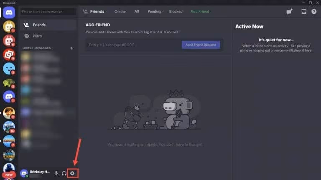Open the Studio server icon
This screenshot has width=321, height=180.
[x=9, y=155]
